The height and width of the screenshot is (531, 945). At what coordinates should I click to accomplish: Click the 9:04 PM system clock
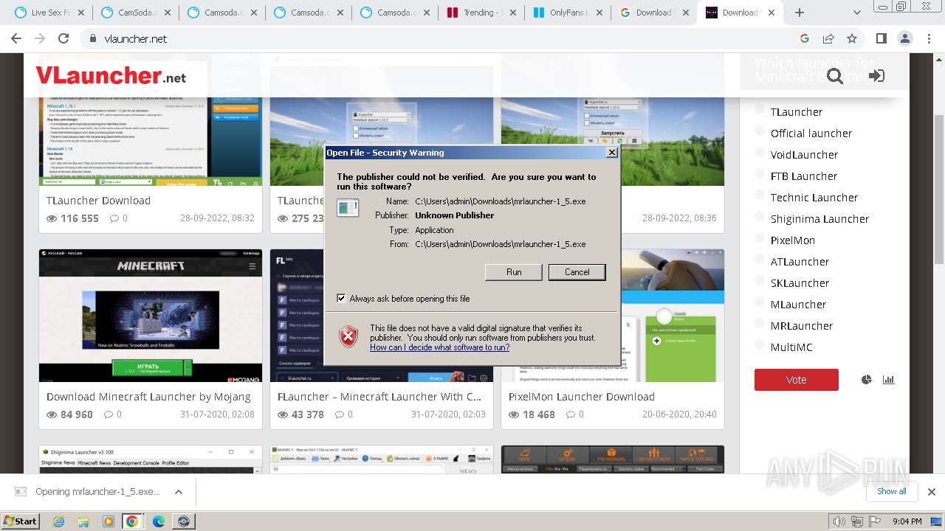click(907, 521)
